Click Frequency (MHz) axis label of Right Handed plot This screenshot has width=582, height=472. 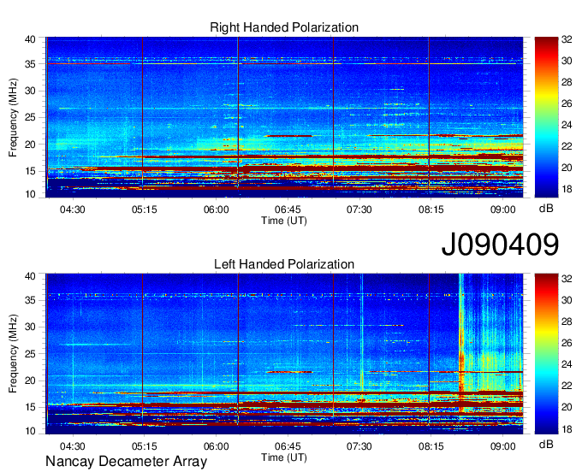pos(13,117)
